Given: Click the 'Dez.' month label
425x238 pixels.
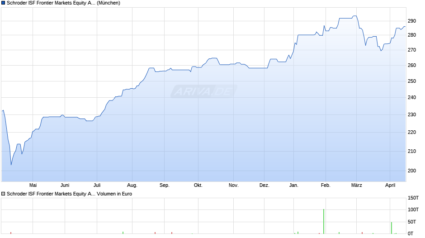Looking at the screenshot, I should [264, 185].
